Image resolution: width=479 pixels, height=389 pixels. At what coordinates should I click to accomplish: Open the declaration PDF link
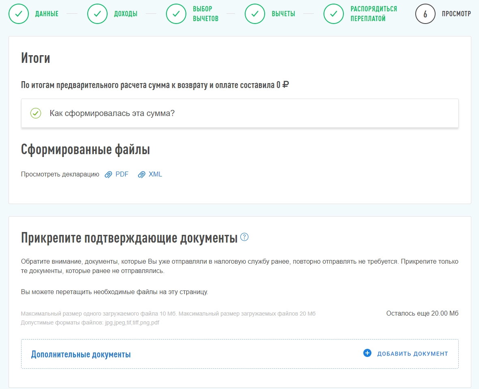point(122,174)
